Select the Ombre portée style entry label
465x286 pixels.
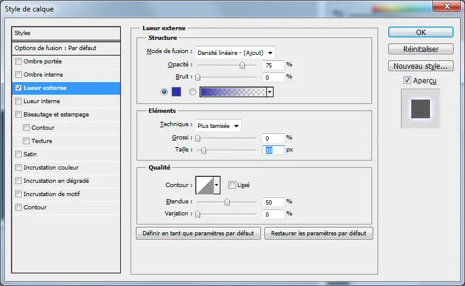43,62
